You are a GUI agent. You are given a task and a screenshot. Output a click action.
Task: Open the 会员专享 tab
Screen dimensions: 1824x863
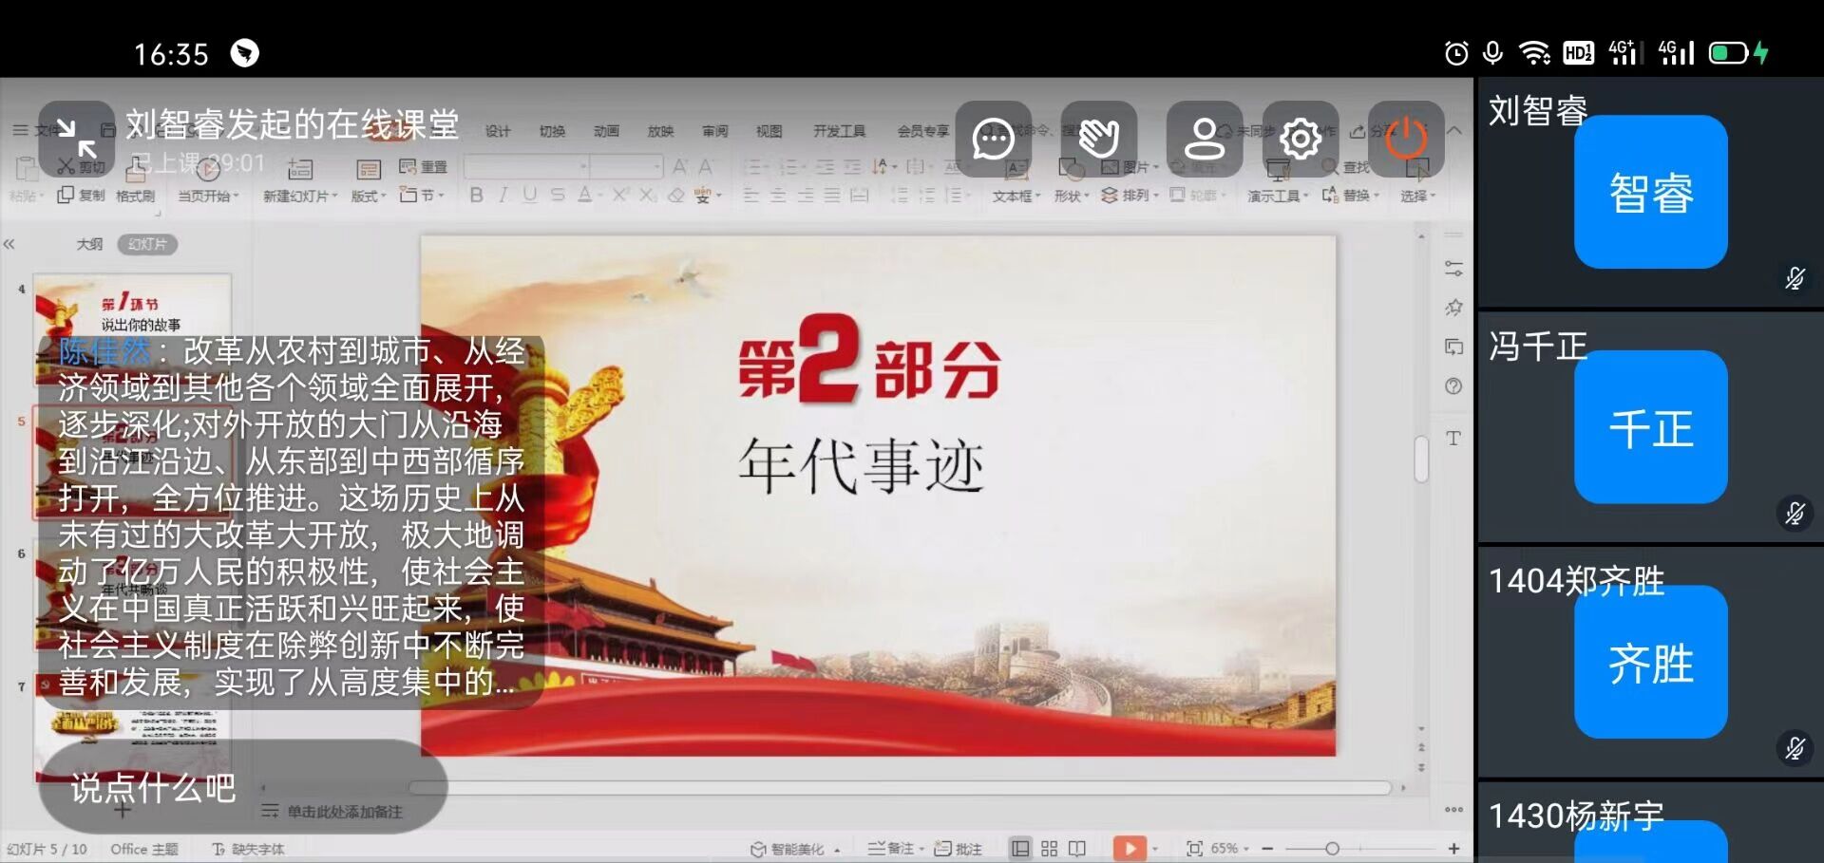point(923,131)
